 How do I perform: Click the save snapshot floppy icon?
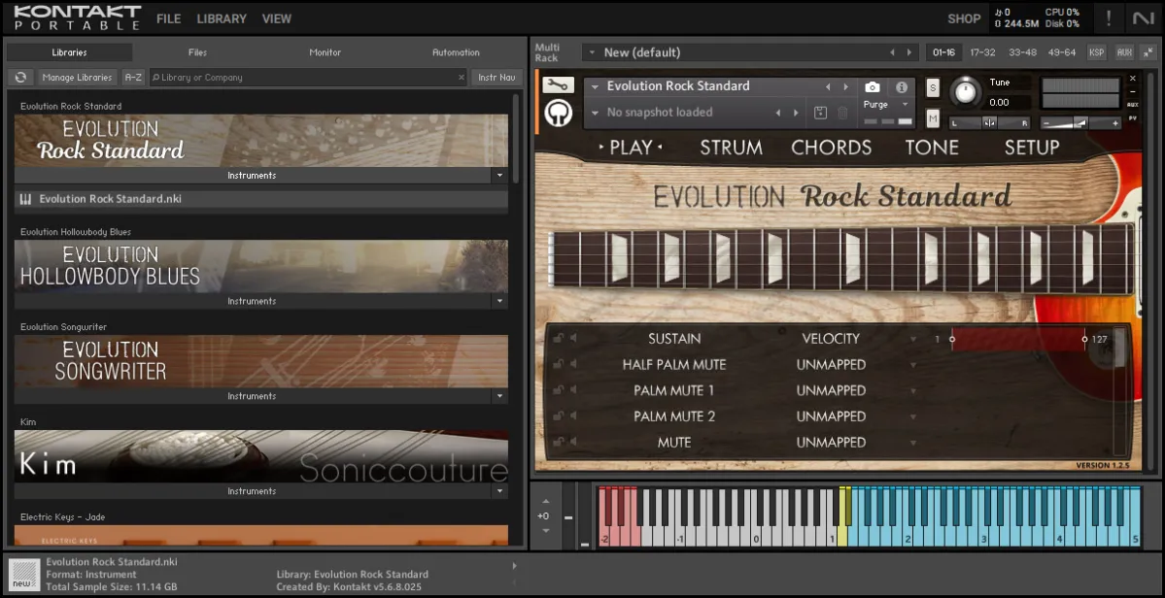click(x=820, y=113)
